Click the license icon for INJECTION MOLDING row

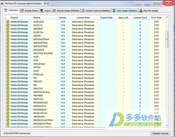[x=8, y=53]
